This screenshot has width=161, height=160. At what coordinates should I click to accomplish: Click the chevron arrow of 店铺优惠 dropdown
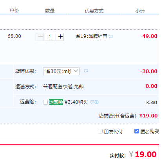coord(76,71)
